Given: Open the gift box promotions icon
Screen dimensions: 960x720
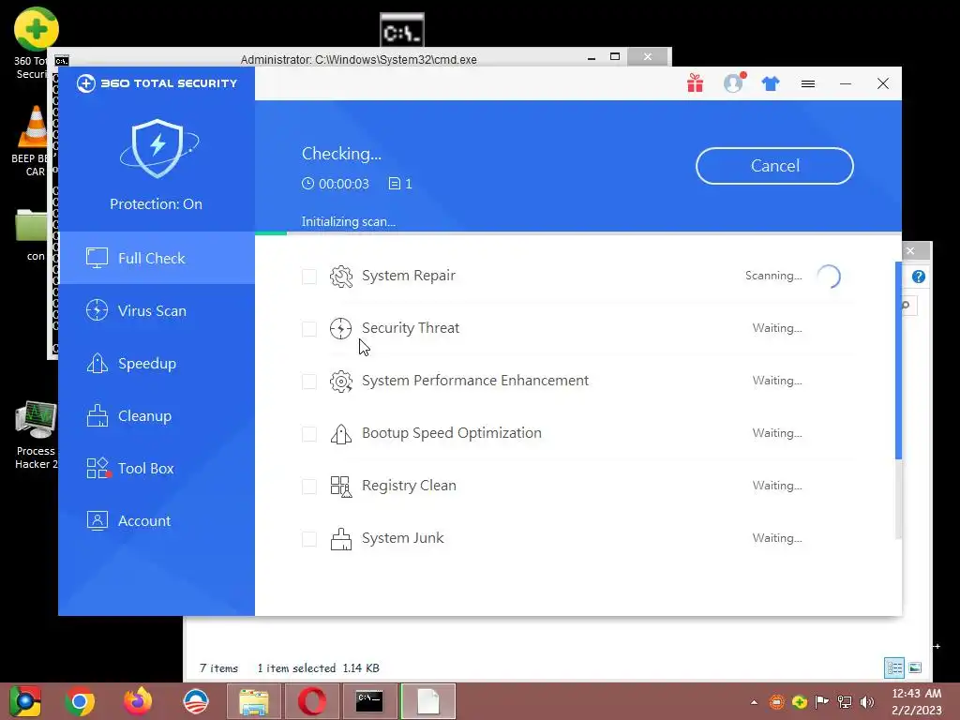Looking at the screenshot, I should pyautogui.click(x=695, y=83).
